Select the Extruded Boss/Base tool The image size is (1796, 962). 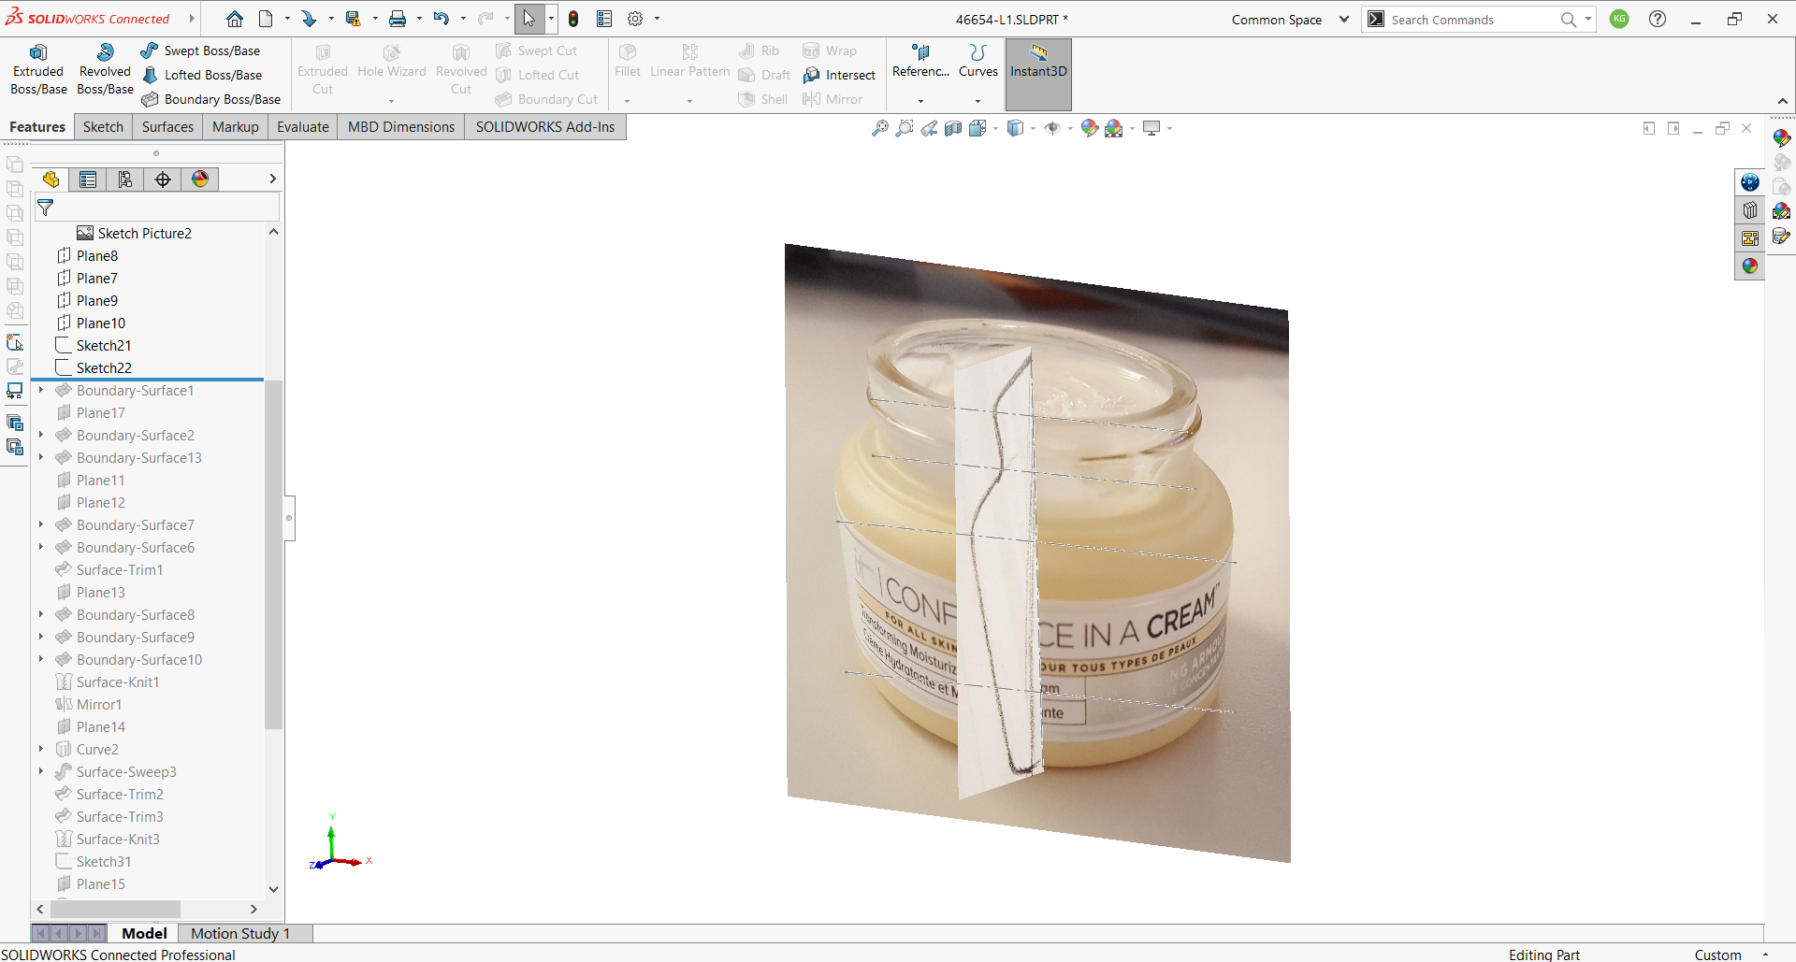click(x=37, y=68)
